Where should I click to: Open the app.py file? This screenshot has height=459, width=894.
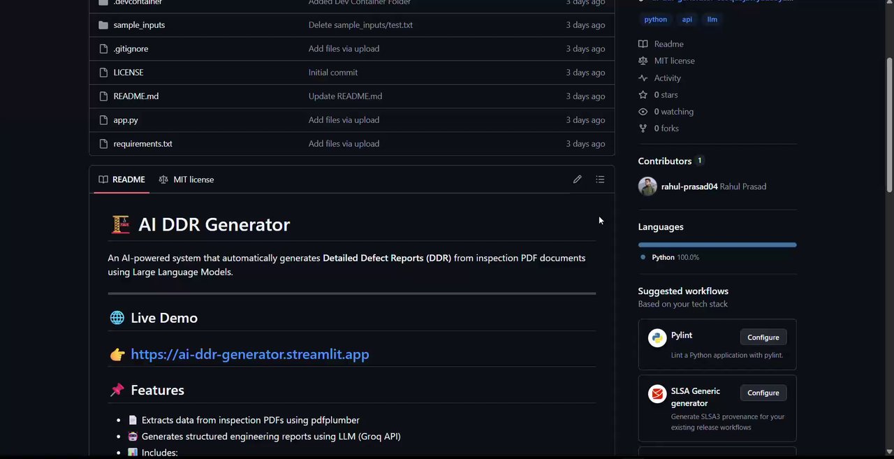click(x=126, y=119)
